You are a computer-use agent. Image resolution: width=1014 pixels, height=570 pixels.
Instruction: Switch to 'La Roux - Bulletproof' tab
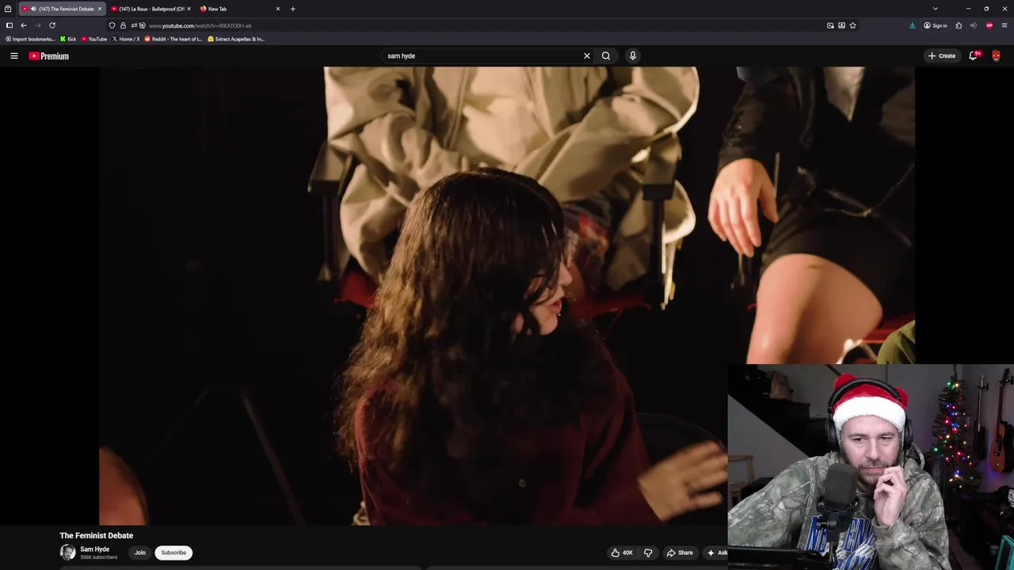point(151,9)
